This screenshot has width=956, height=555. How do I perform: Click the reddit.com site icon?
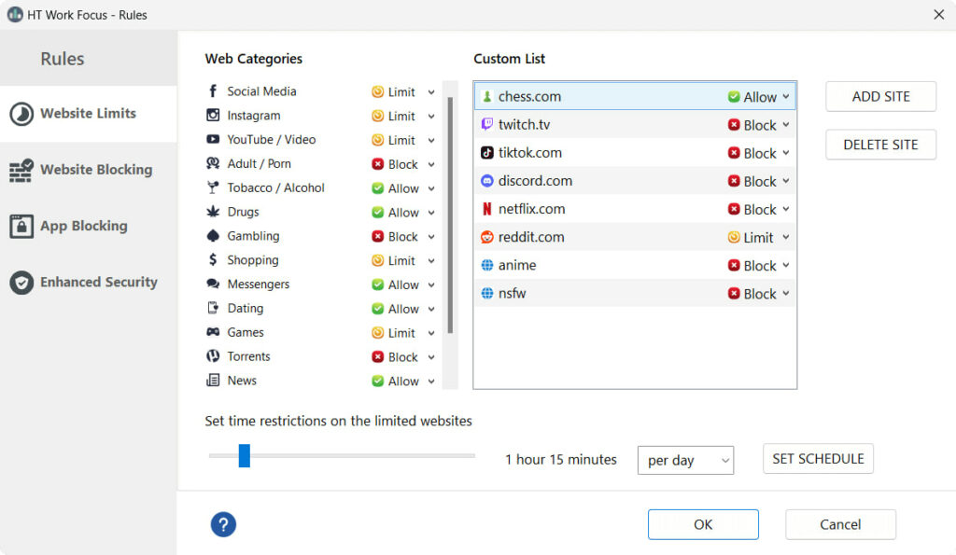point(486,237)
